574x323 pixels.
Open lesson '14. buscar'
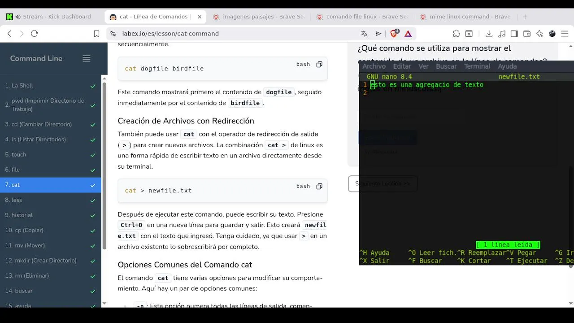point(50,291)
